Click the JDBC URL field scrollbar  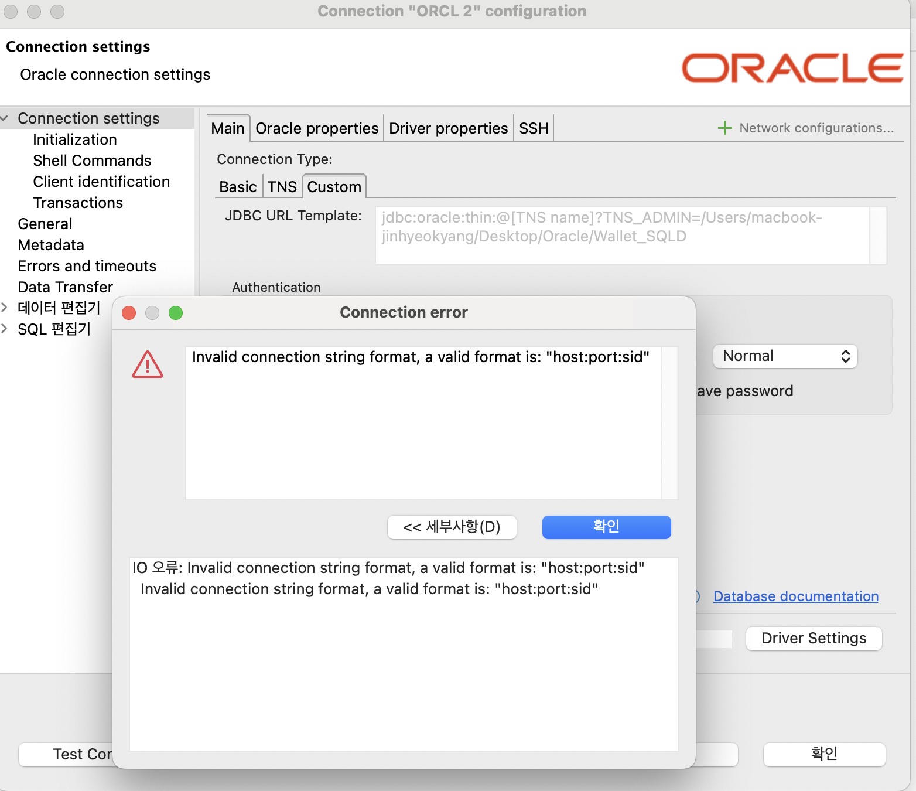878,235
